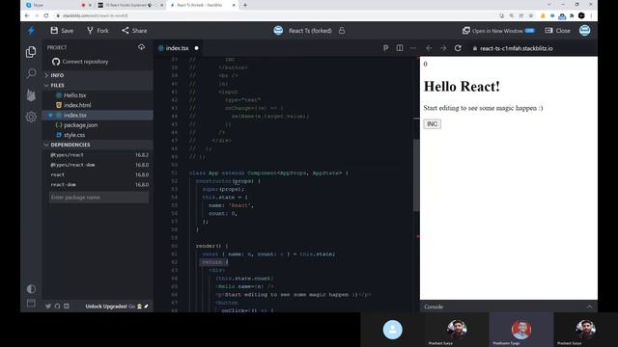618x347 pixels.
Task: Select the @types/react-dom dependency
Action: (x=98, y=165)
